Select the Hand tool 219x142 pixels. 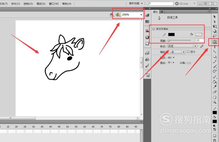(215, 97)
